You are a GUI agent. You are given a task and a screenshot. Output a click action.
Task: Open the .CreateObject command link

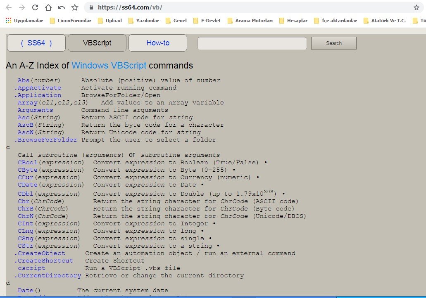click(x=40, y=253)
